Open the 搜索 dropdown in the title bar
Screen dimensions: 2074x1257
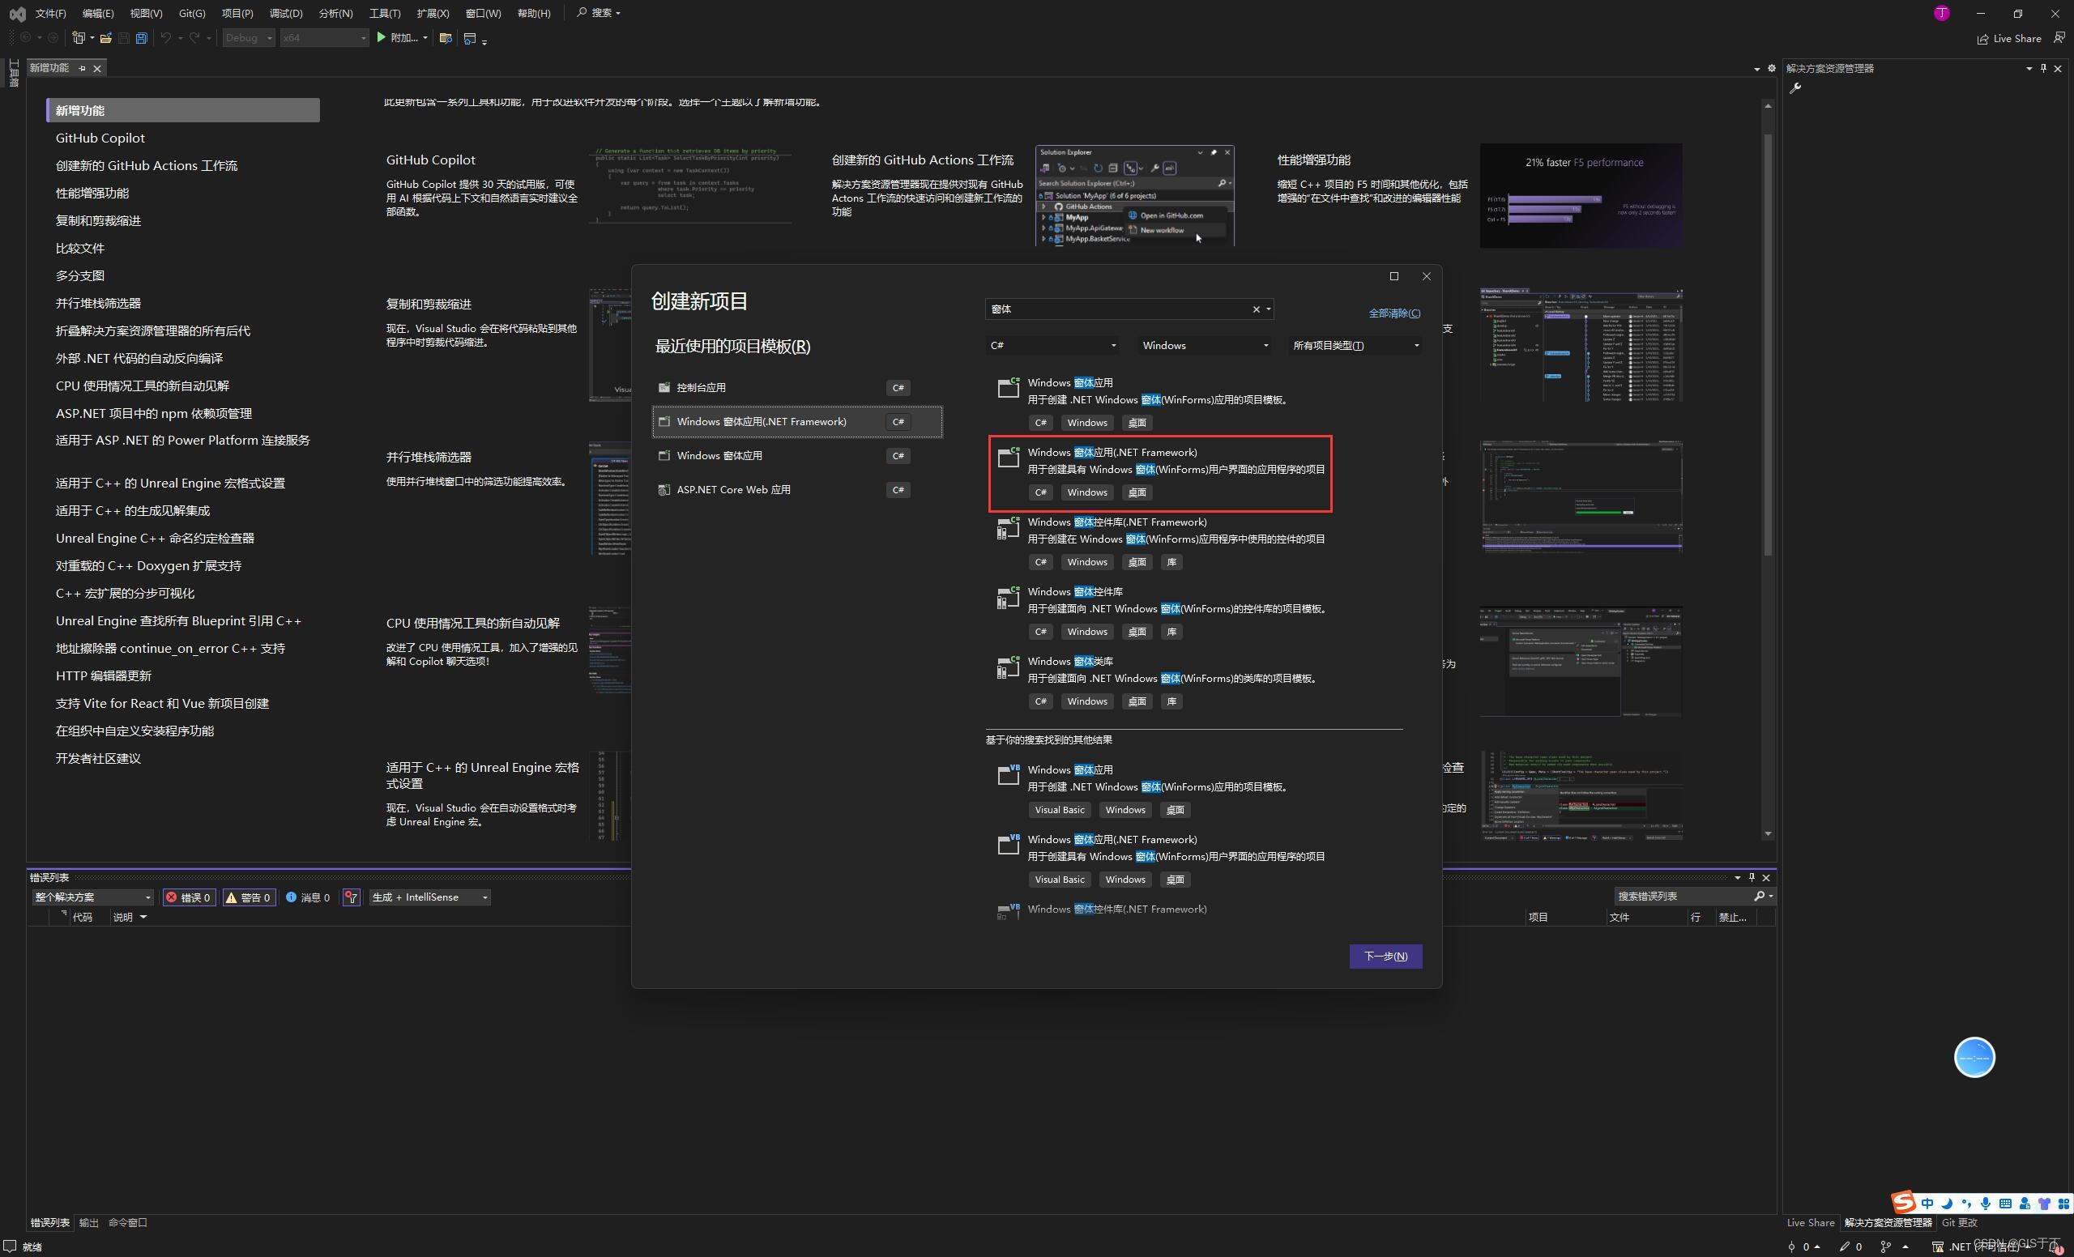(599, 13)
